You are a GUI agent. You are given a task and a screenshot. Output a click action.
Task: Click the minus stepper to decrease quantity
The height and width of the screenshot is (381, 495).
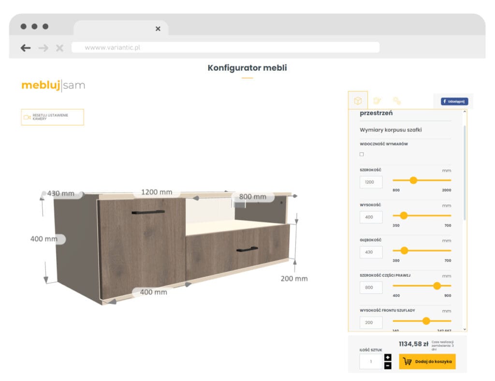pyautogui.click(x=389, y=366)
